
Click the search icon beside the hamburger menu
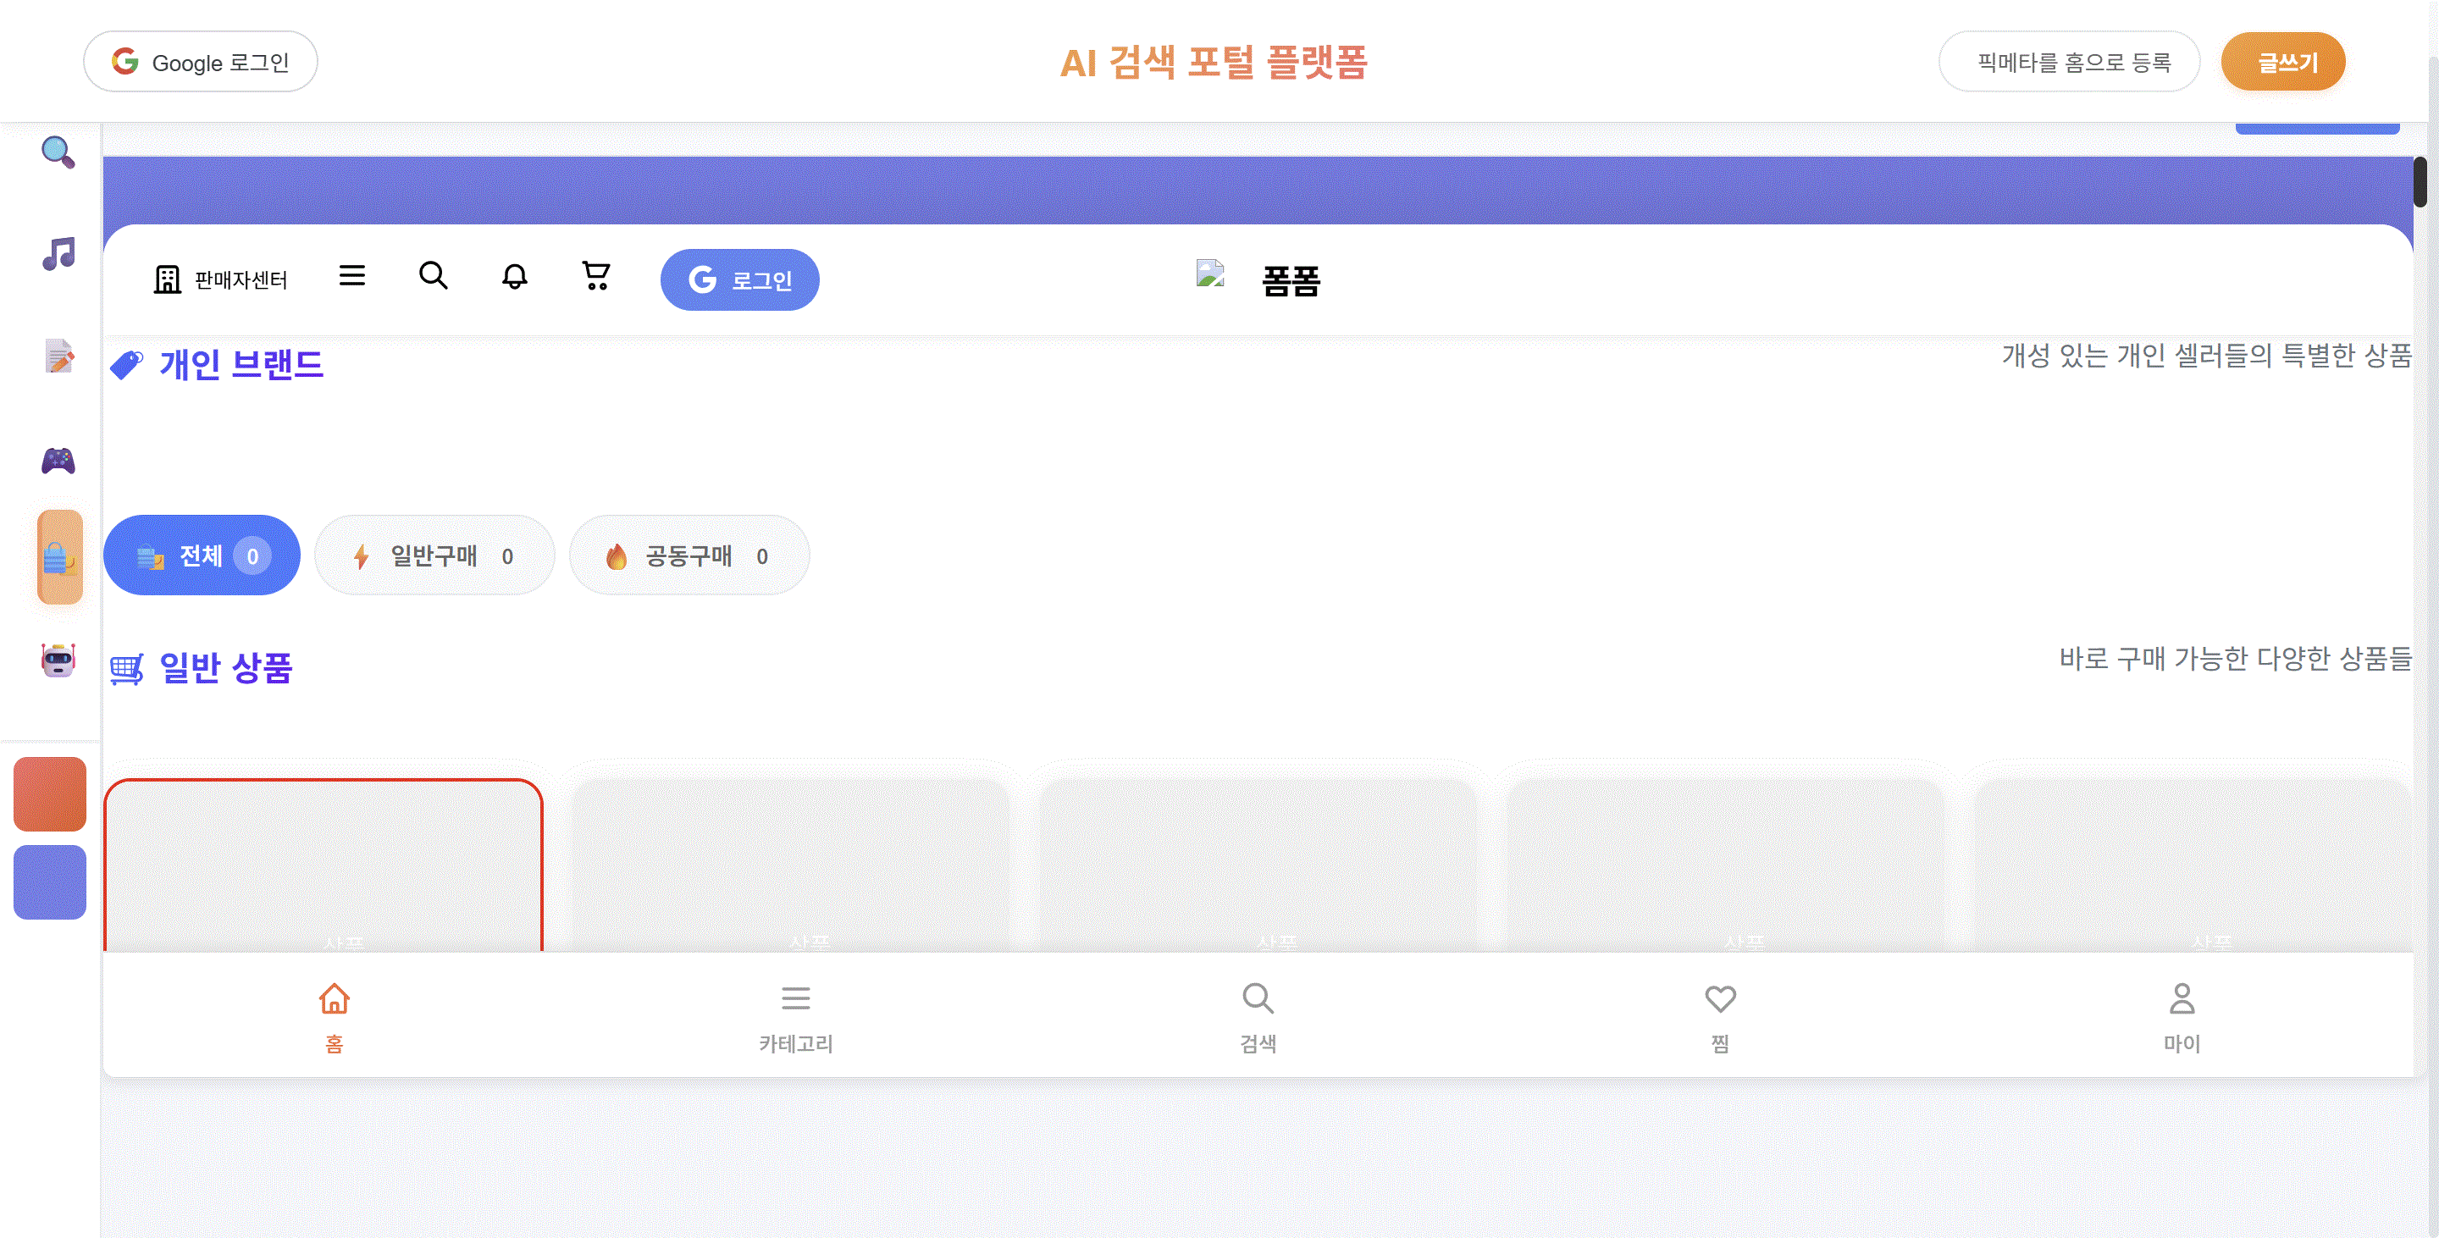[433, 275]
